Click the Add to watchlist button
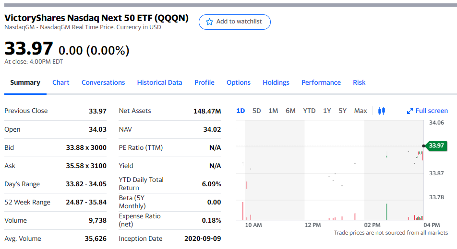Screen dimensions: 457x249 point(235,22)
